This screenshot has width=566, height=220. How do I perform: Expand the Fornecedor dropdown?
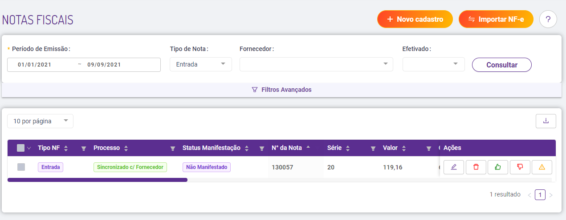[x=316, y=64]
